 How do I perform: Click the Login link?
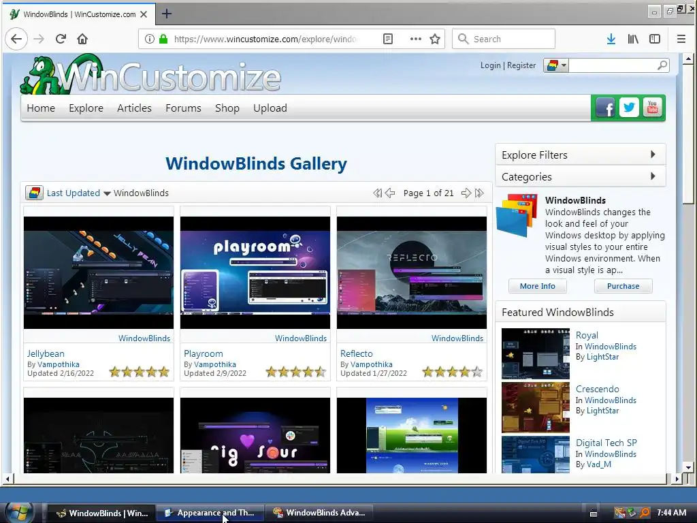(490, 65)
